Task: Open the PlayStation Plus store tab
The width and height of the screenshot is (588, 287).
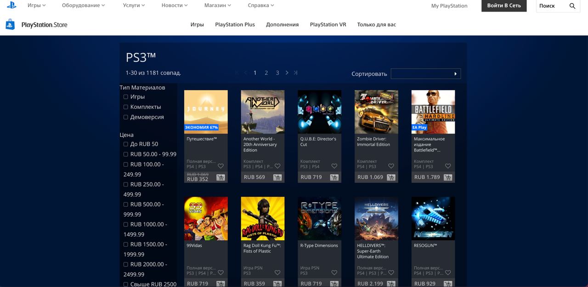Action: 235,25
